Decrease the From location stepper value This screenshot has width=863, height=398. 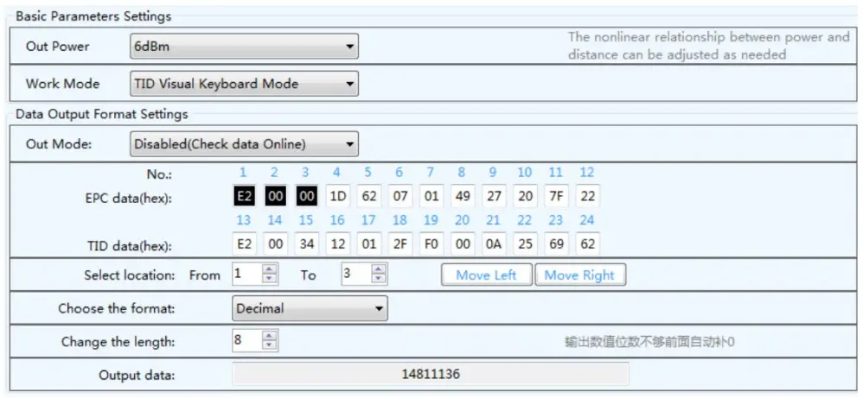click(269, 280)
